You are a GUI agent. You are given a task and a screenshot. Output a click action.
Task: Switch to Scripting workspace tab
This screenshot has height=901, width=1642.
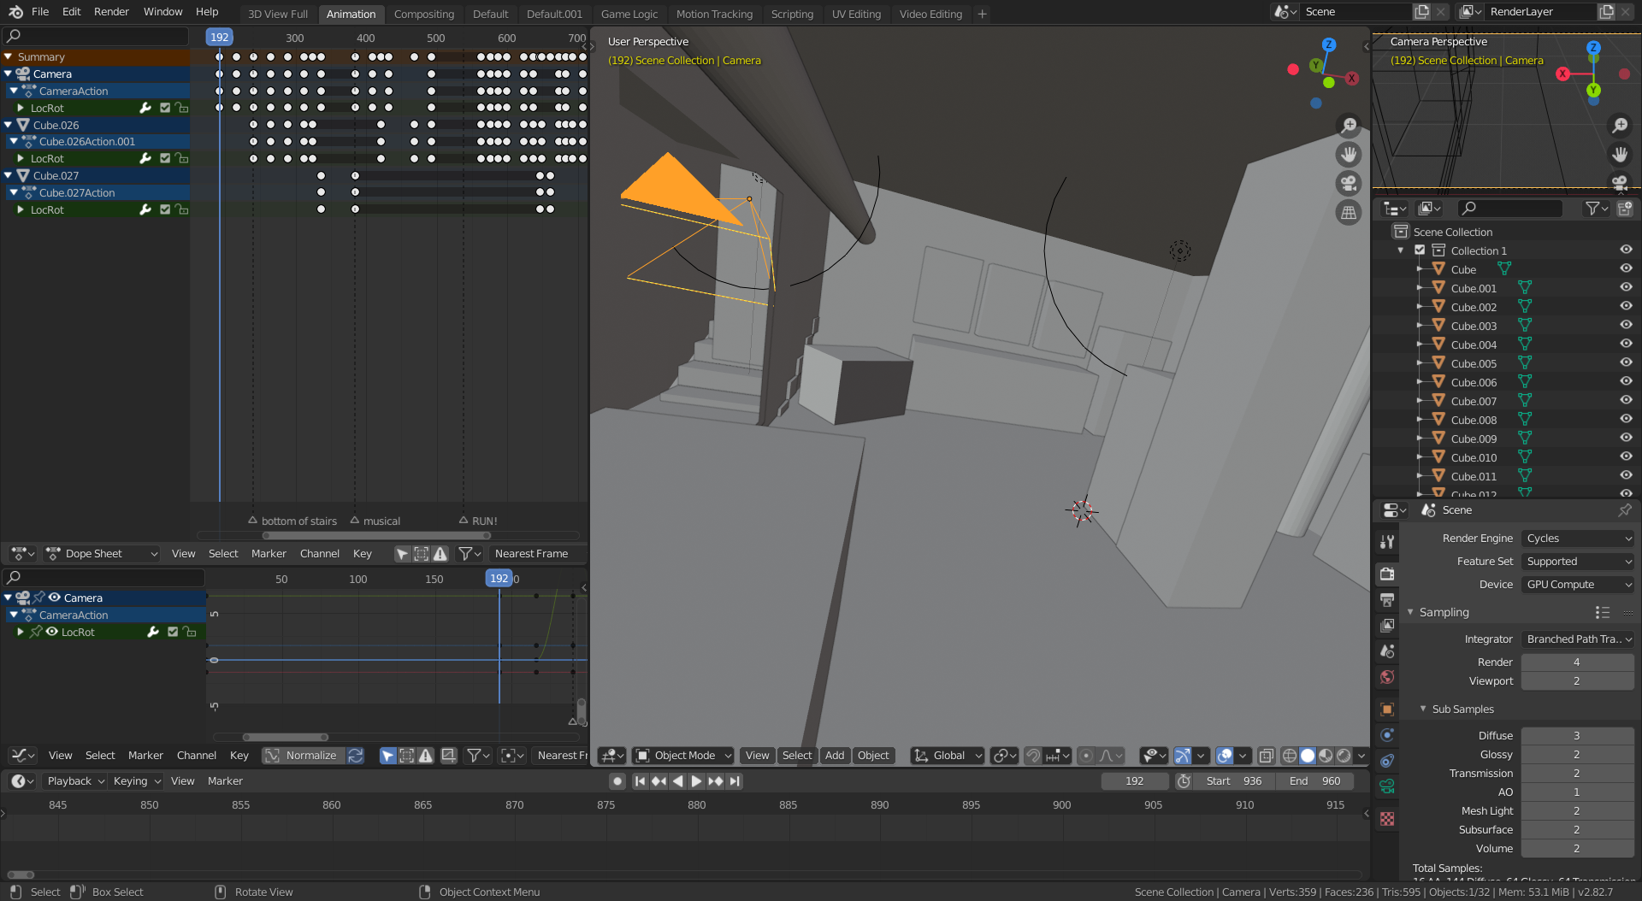[792, 14]
